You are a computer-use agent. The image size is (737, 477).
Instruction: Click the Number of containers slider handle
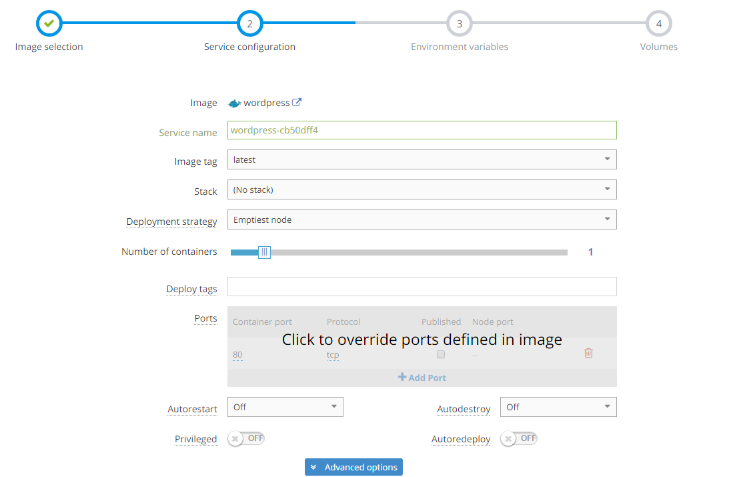(x=264, y=252)
